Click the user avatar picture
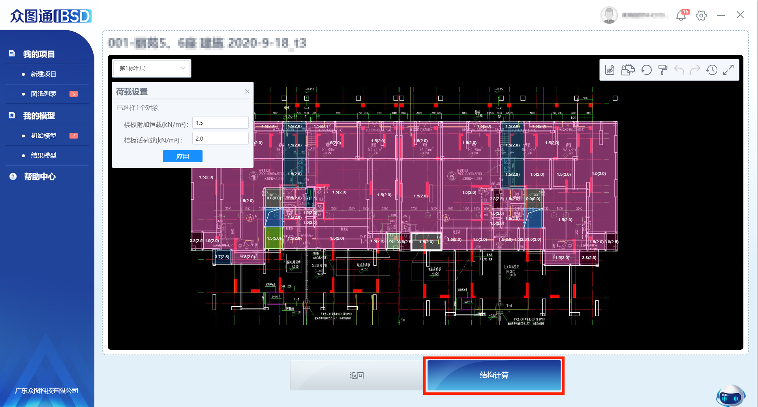Viewport: 758px width, 407px height. pos(609,15)
